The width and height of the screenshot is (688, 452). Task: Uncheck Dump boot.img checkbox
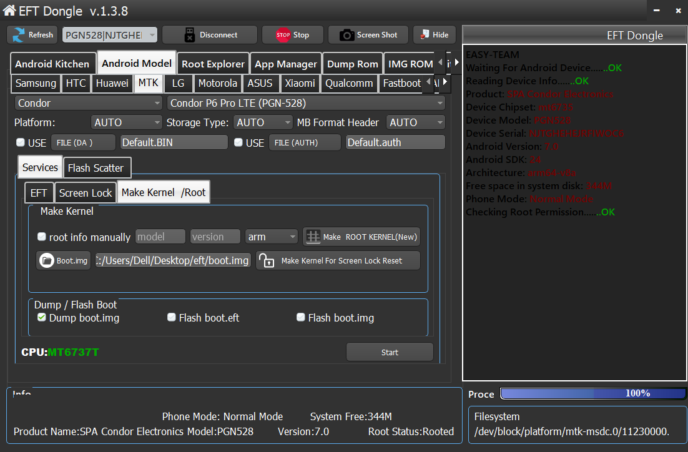pos(42,317)
